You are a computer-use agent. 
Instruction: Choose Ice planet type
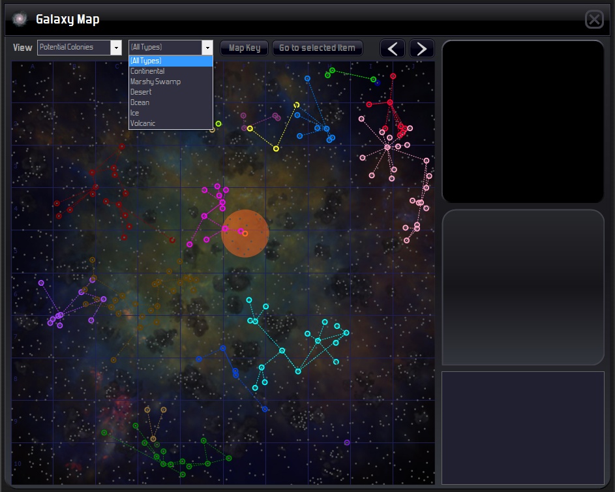click(171, 113)
